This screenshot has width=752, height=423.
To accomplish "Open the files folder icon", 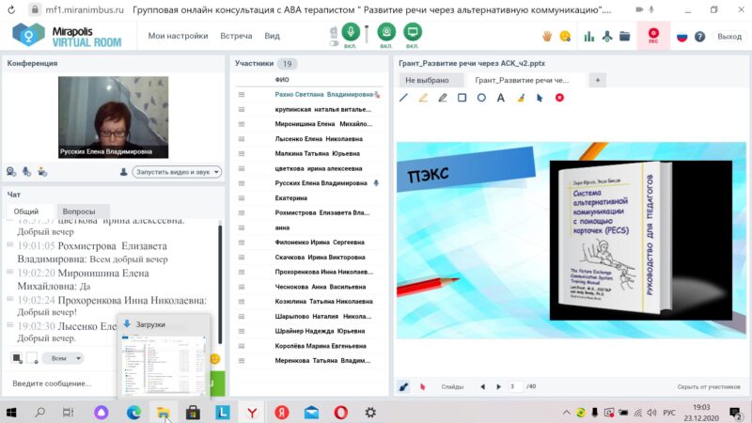I will click(x=624, y=37).
